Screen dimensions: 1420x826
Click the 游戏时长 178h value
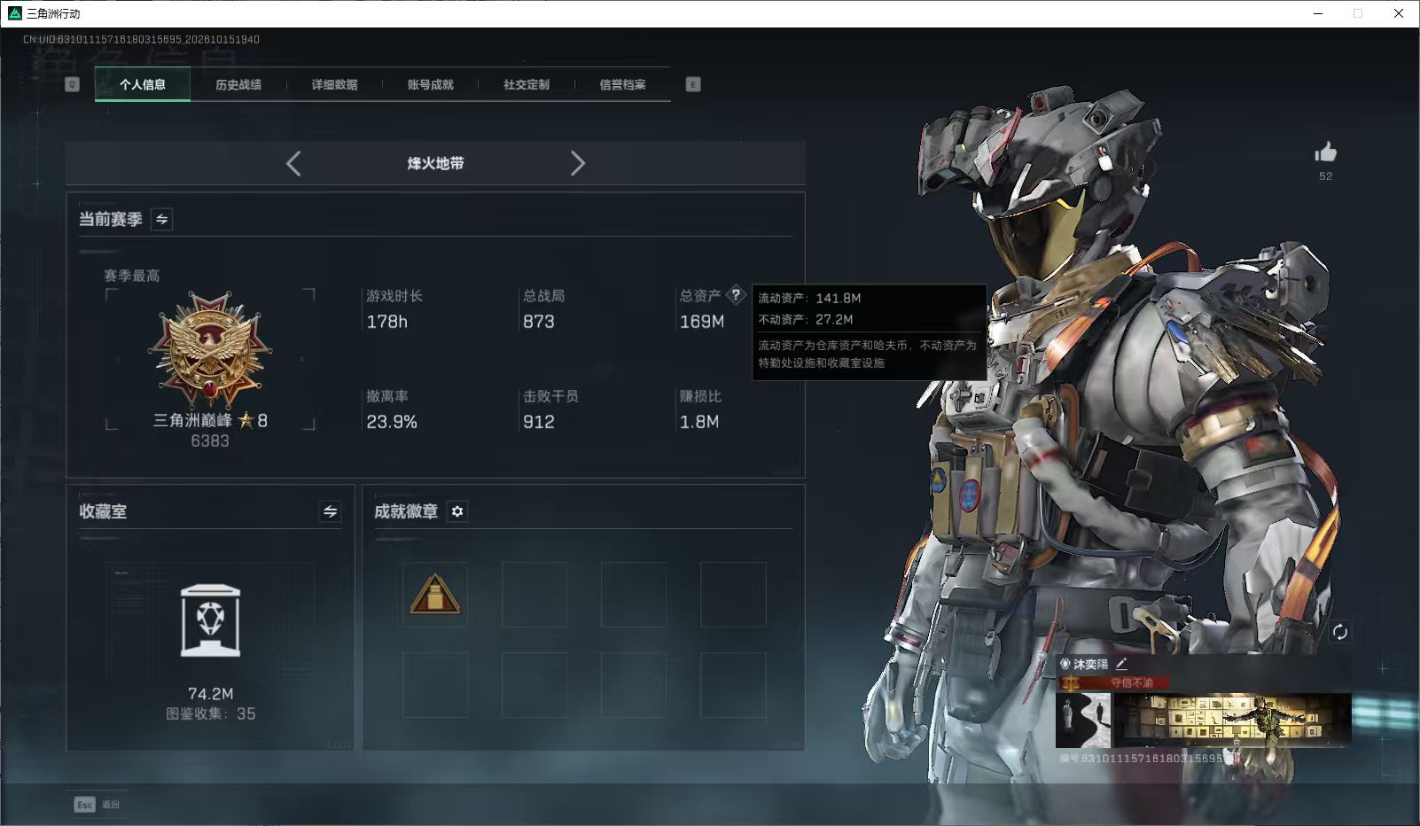tap(387, 322)
